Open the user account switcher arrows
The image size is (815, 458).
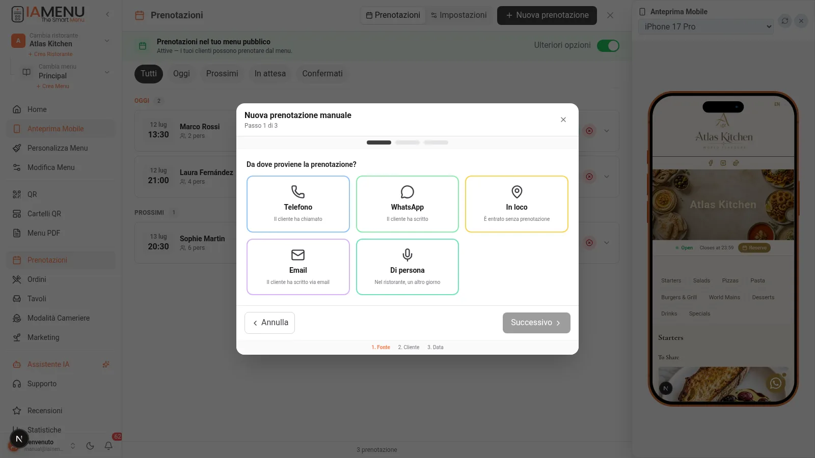pyautogui.click(x=73, y=446)
